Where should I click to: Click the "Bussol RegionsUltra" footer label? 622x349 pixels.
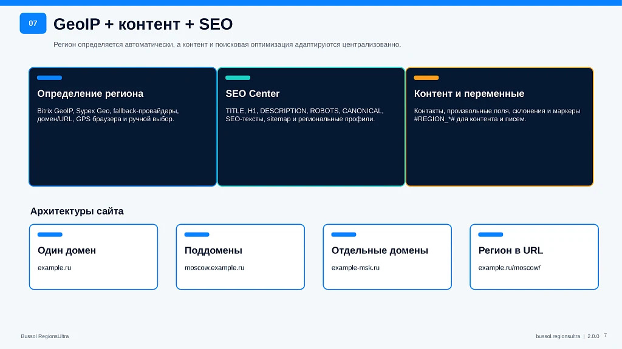(45, 336)
